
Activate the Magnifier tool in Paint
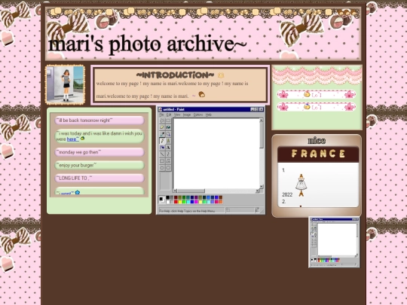168,134
